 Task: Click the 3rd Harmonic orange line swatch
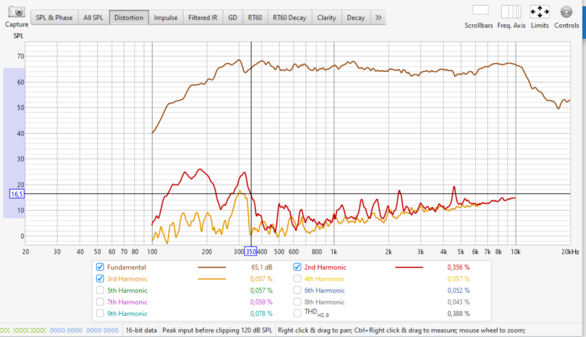pos(212,279)
